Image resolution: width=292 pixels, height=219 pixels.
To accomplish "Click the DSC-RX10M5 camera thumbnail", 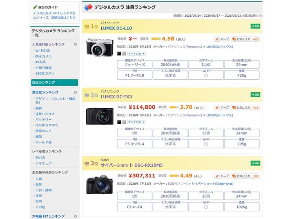I will click(x=100, y=185).
